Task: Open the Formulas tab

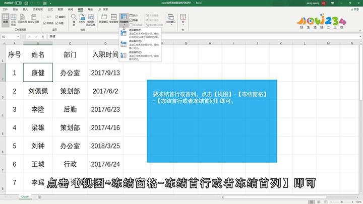Action: [x=50, y=9]
